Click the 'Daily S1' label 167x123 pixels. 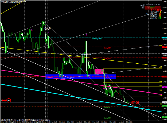107,107
